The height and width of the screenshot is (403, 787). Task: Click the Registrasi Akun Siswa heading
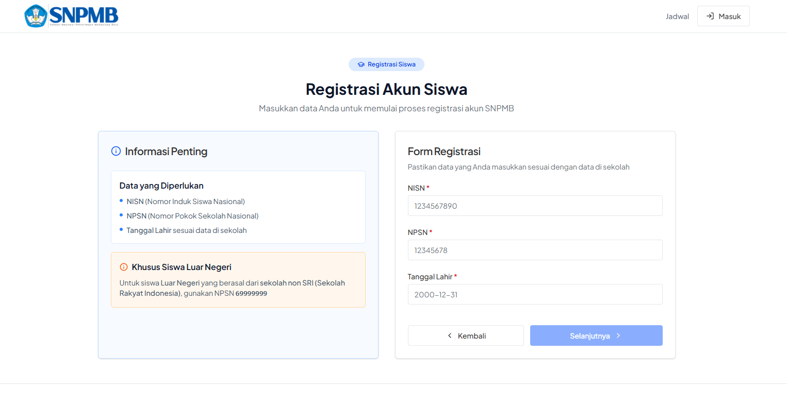point(386,89)
